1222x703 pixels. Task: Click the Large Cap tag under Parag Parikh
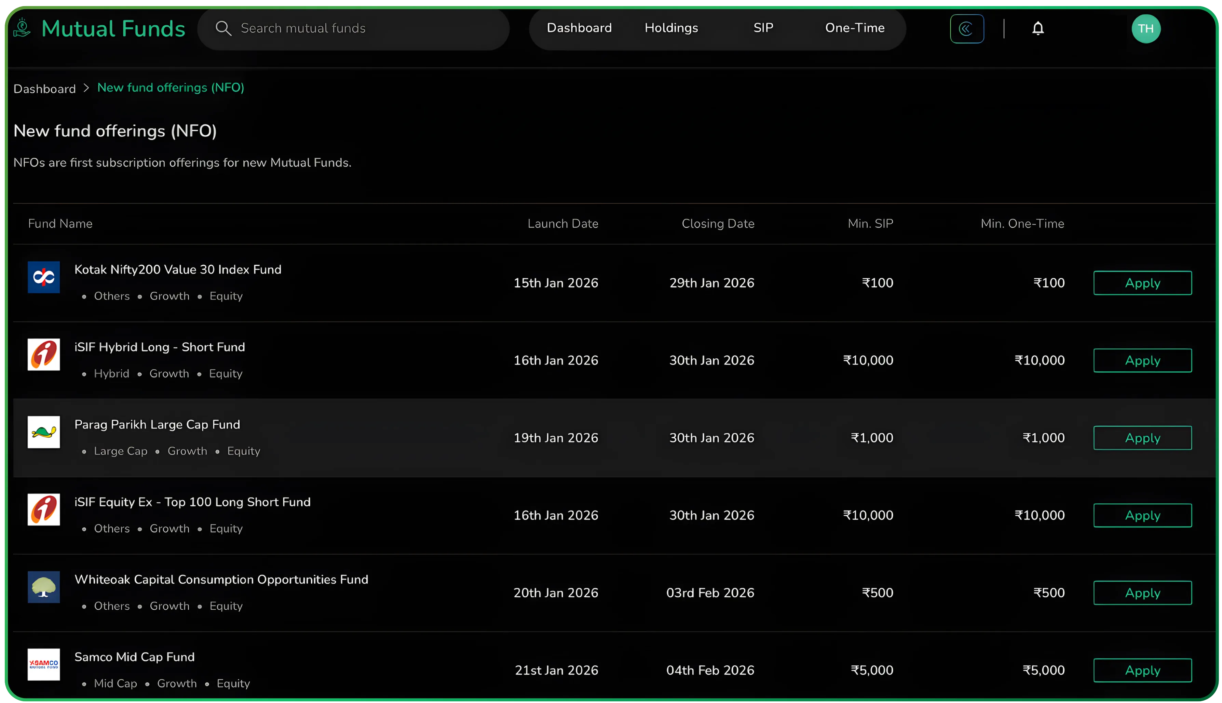[x=121, y=451]
